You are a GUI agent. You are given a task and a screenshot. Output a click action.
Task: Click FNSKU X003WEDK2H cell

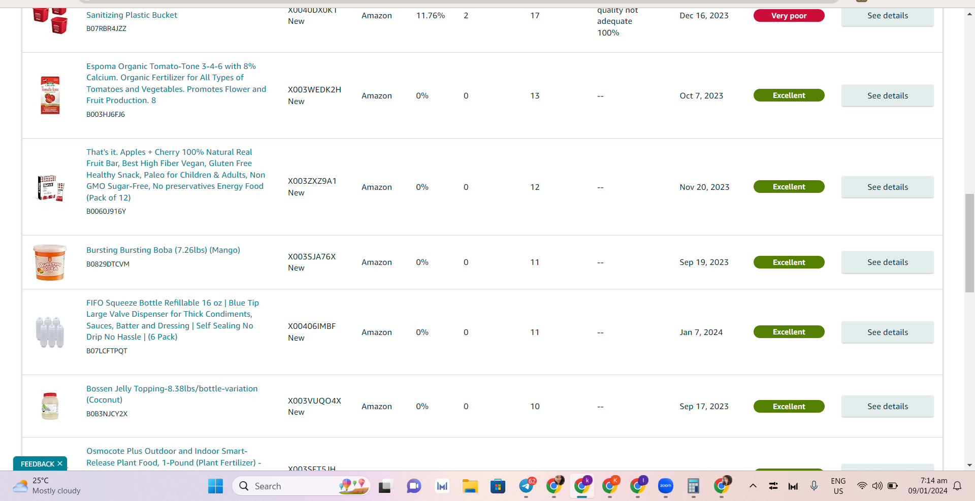[x=314, y=90]
